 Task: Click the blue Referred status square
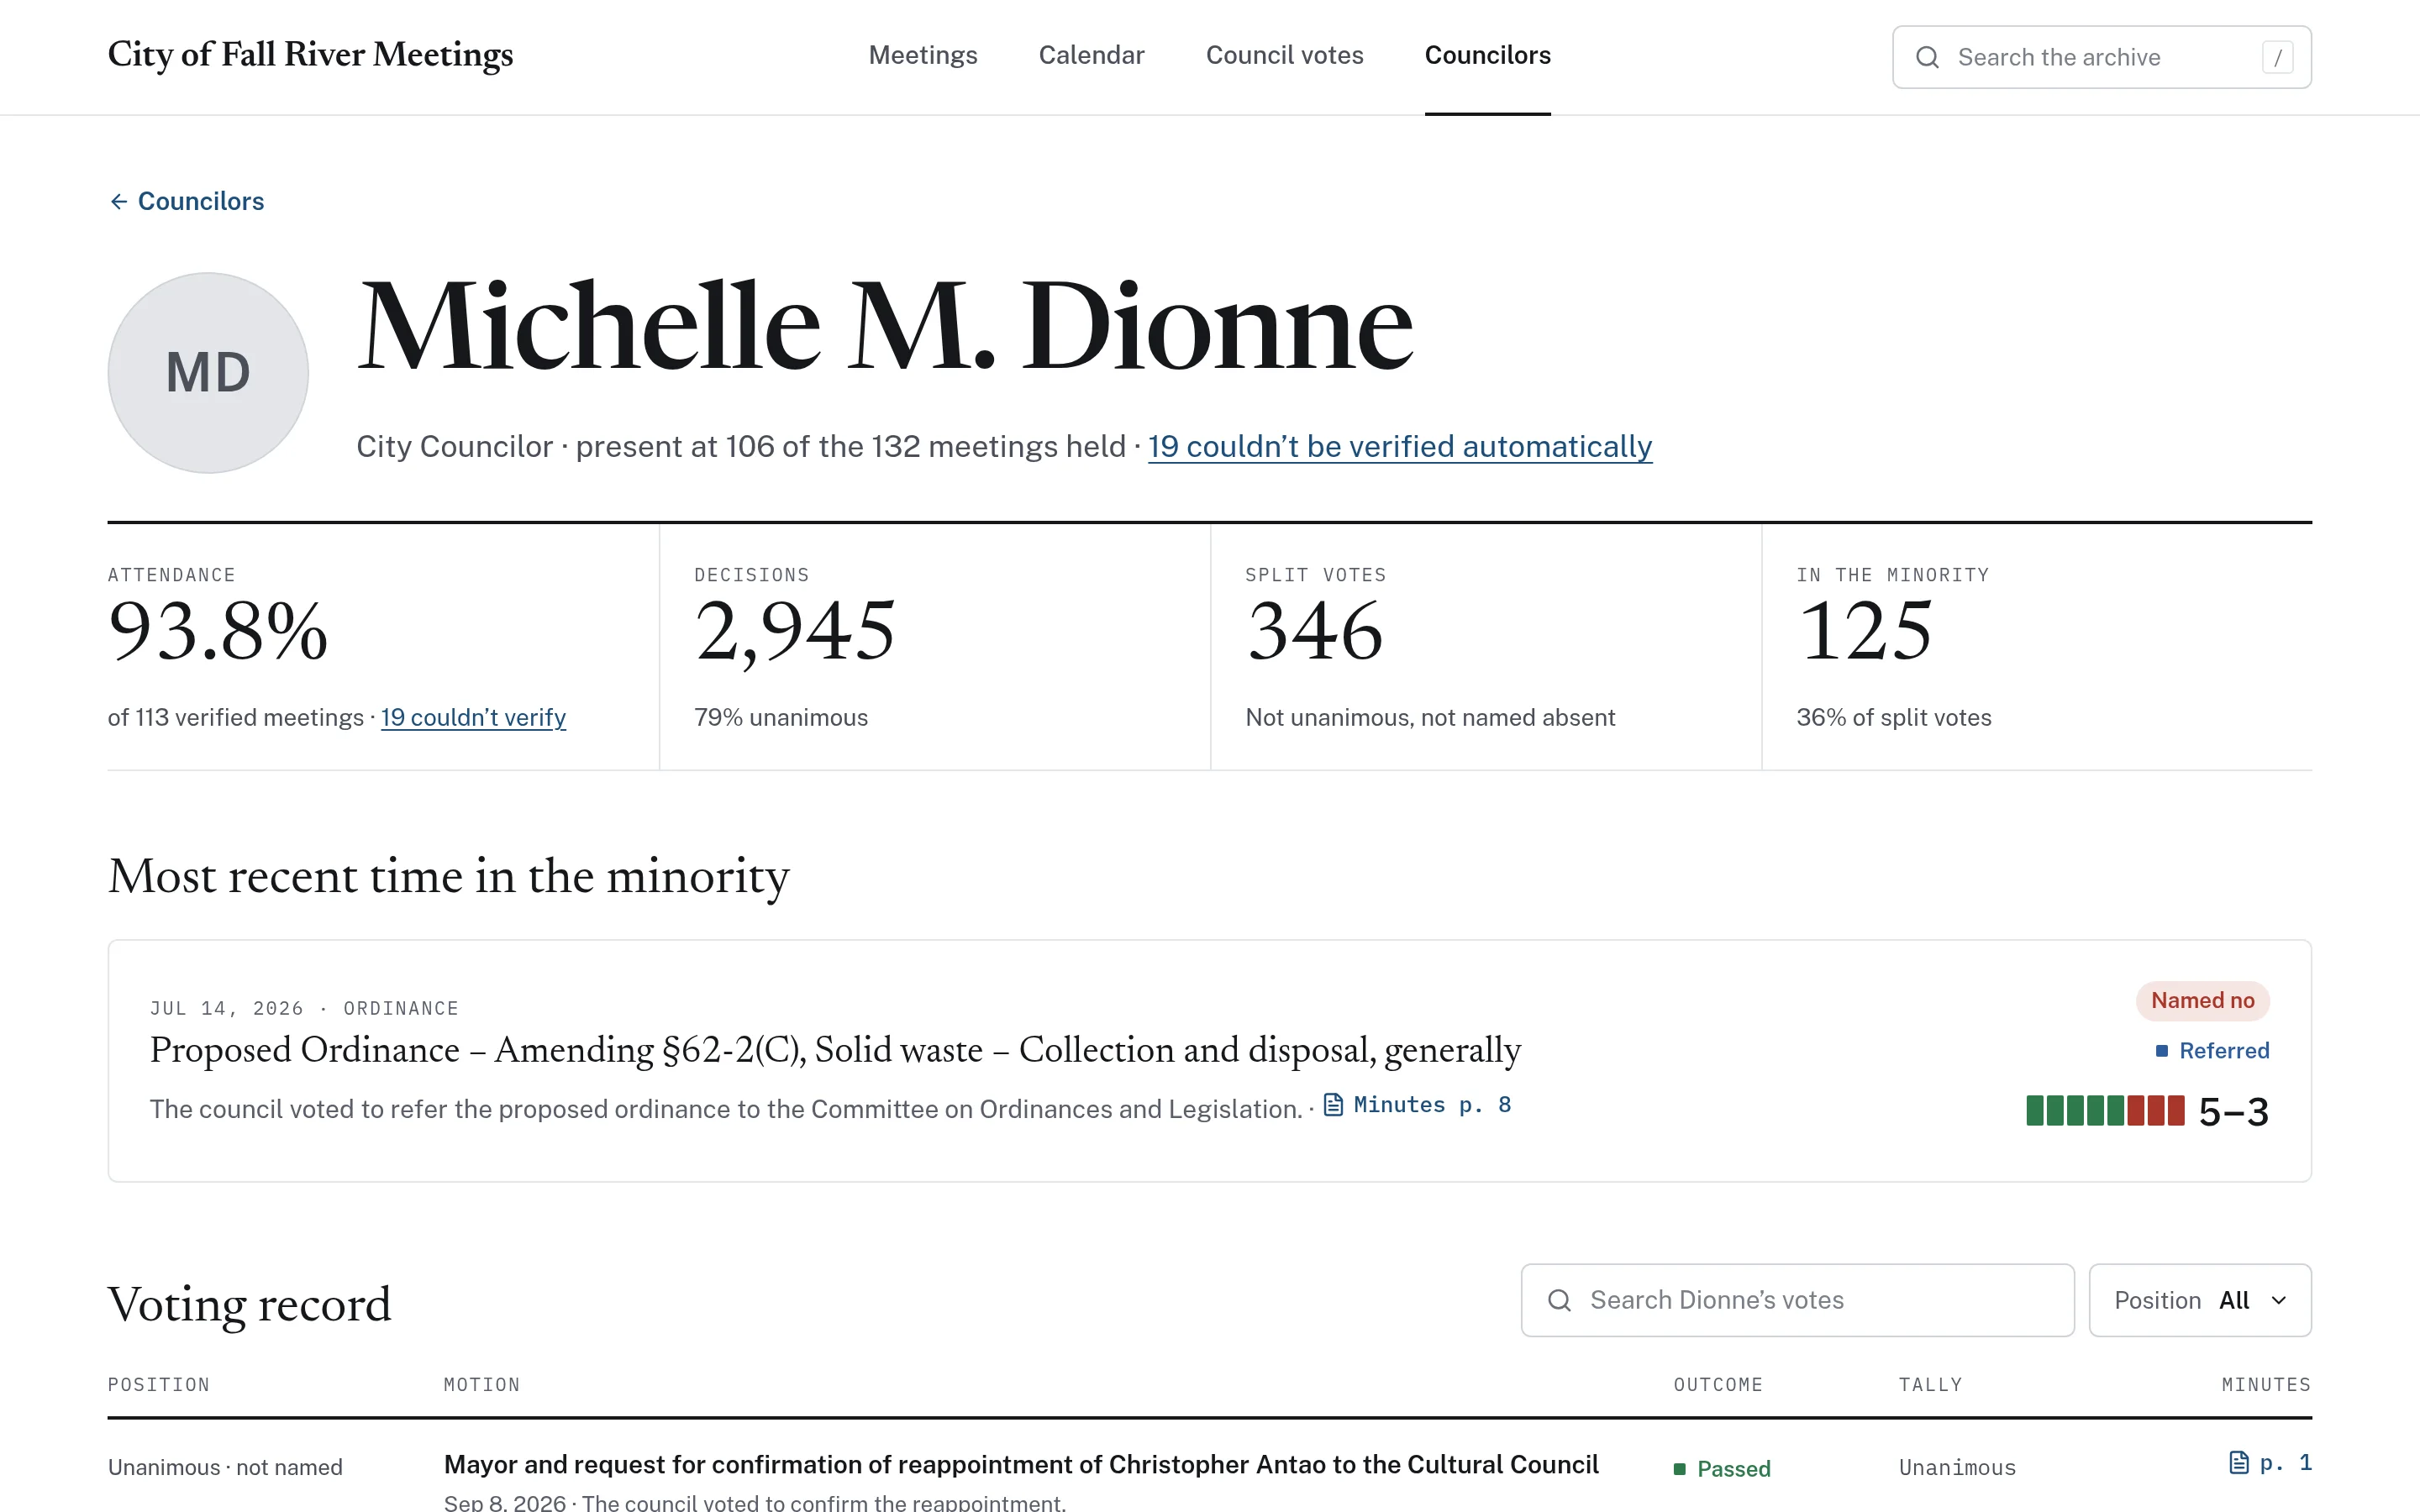coord(2161,1051)
